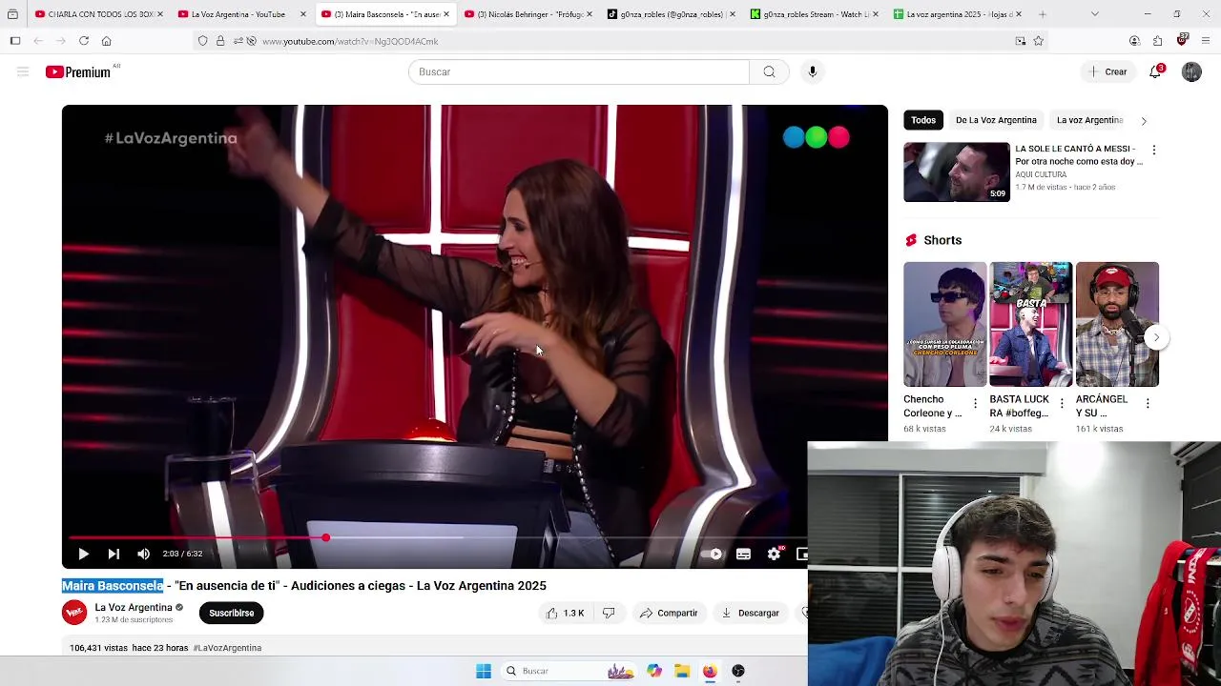
Task: Open the Chencho Corleone short thumbnail
Action: click(945, 324)
